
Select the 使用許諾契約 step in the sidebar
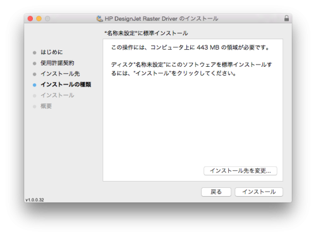click(57, 63)
